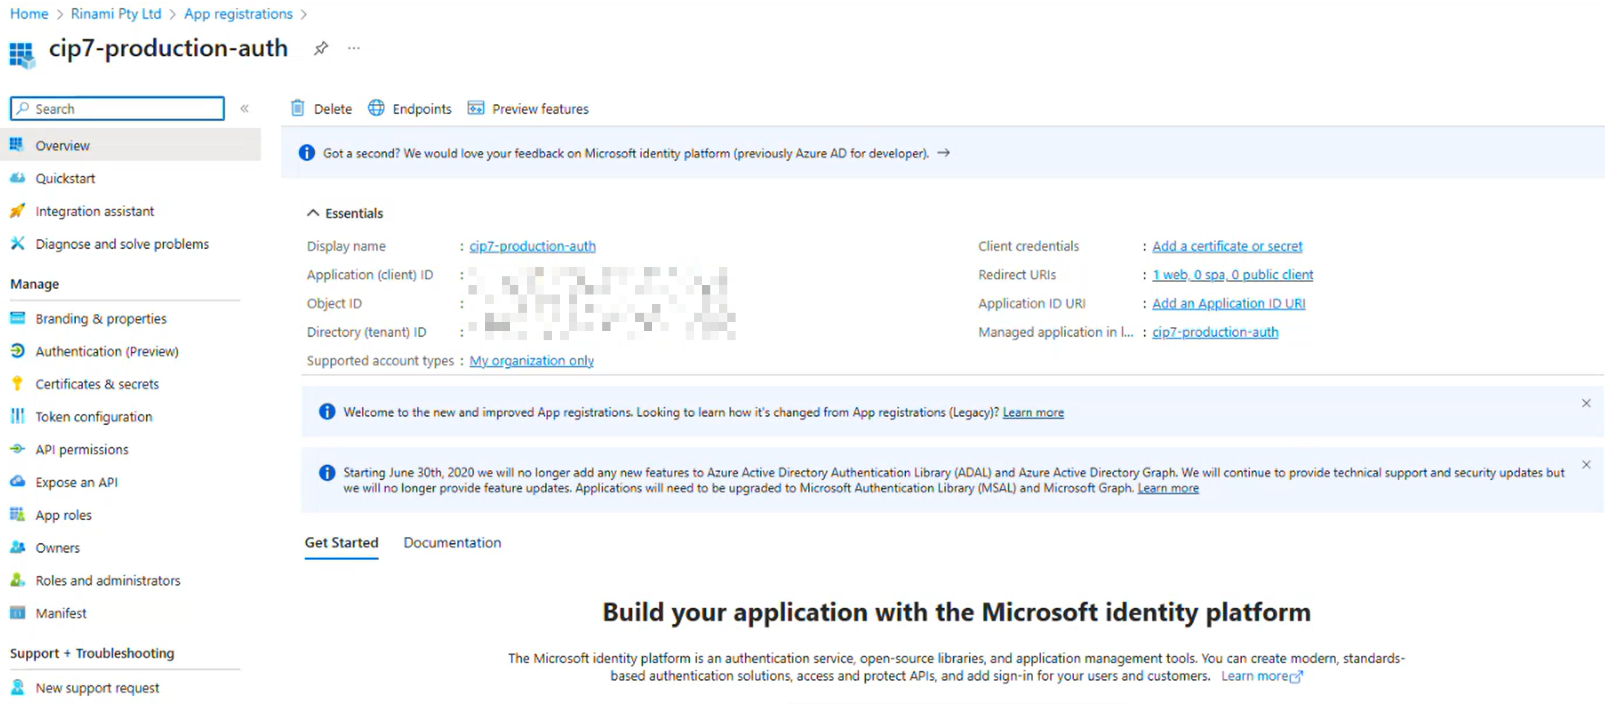Click Add a certificate or secret link
Viewport: 1605px width, 704px height.
[1227, 246]
